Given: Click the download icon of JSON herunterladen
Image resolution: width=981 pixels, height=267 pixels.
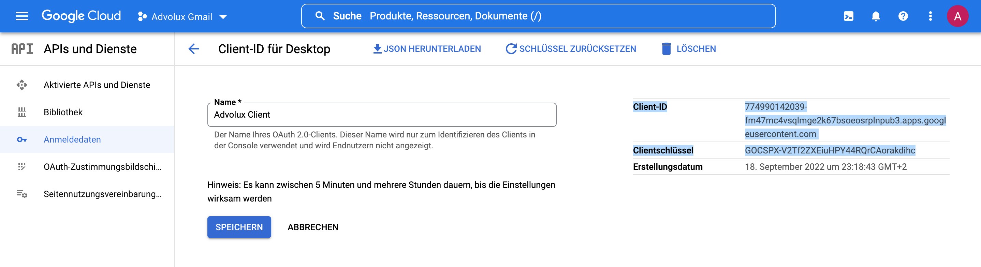Looking at the screenshot, I should pyautogui.click(x=377, y=49).
